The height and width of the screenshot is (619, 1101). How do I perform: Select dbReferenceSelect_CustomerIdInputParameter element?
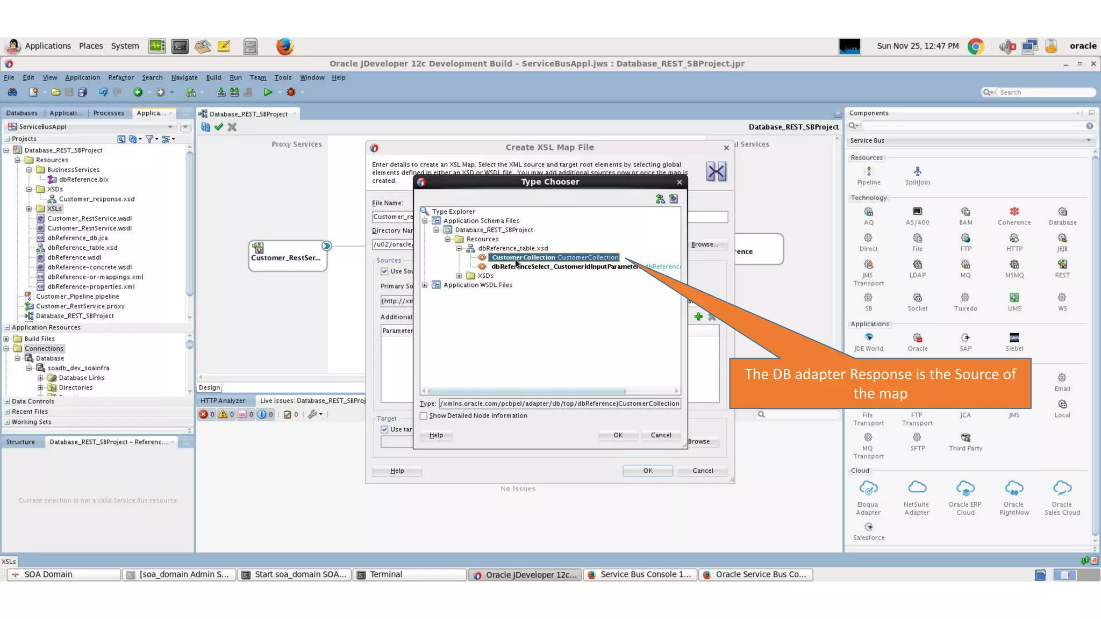point(565,267)
